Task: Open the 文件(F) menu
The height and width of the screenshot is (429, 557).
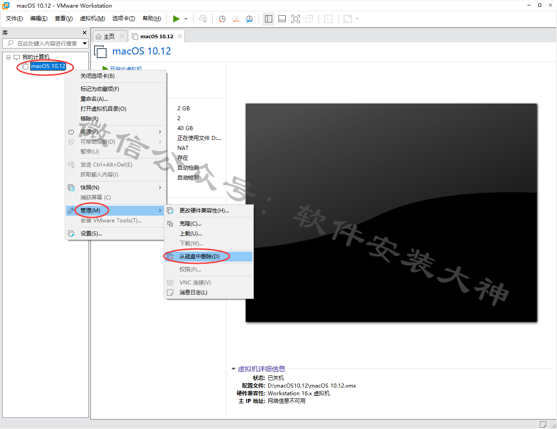Action: [x=14, y=18]
